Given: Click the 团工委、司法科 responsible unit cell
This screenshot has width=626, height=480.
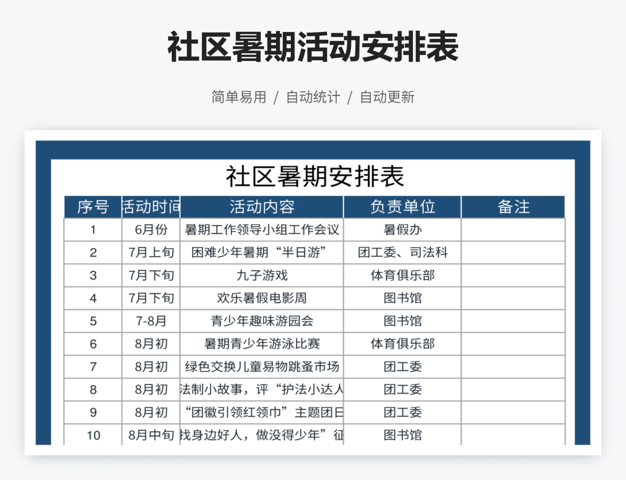Looking at the screenshot, I should pyautogui.click(x=402, y=253).
